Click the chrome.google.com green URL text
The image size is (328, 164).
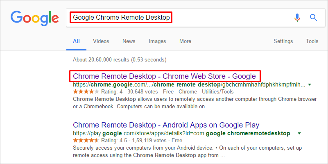tap(189, 85)
